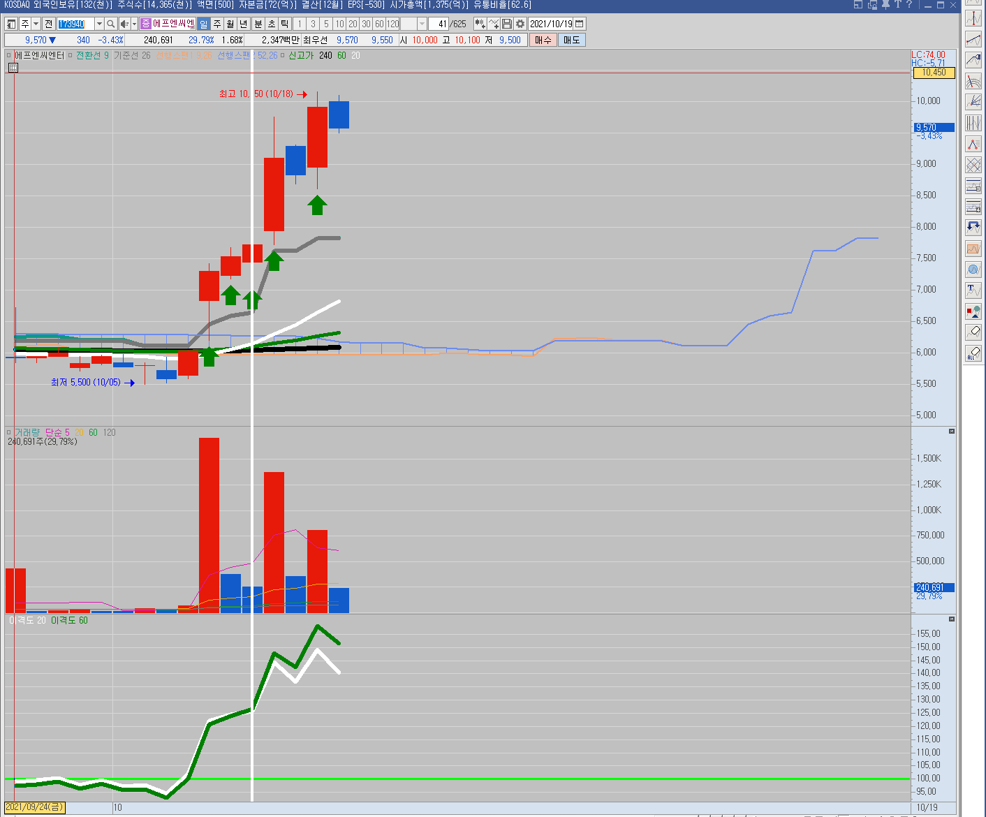Switch to minute (분) chart period
This screenshot has width=986, height=817.
(258, 24)
